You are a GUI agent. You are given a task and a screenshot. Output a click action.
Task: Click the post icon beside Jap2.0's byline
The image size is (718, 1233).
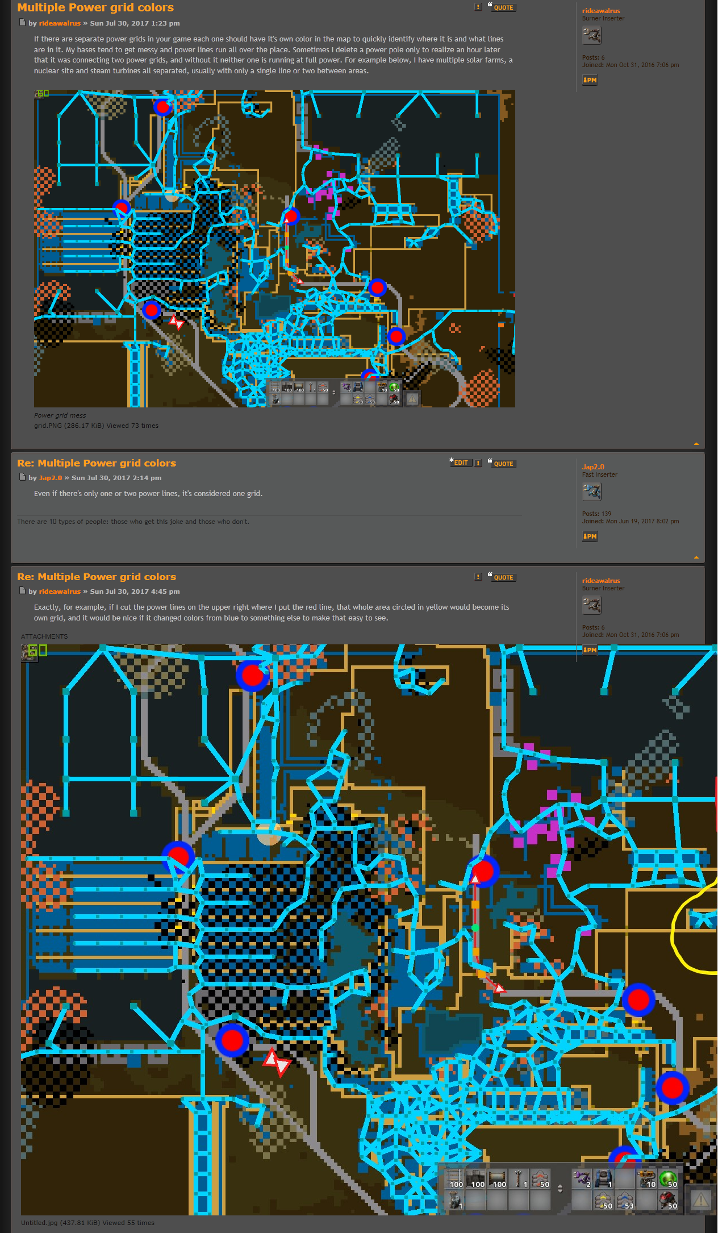[22, 477]
